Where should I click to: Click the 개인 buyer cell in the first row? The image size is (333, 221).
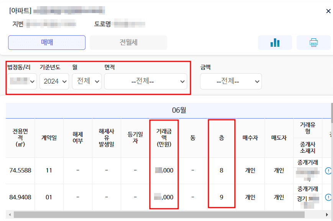coord(251,170)
